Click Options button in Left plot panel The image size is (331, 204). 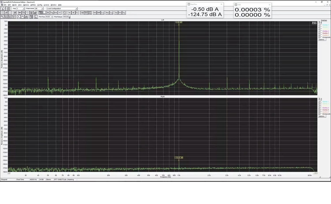point(321,40)
